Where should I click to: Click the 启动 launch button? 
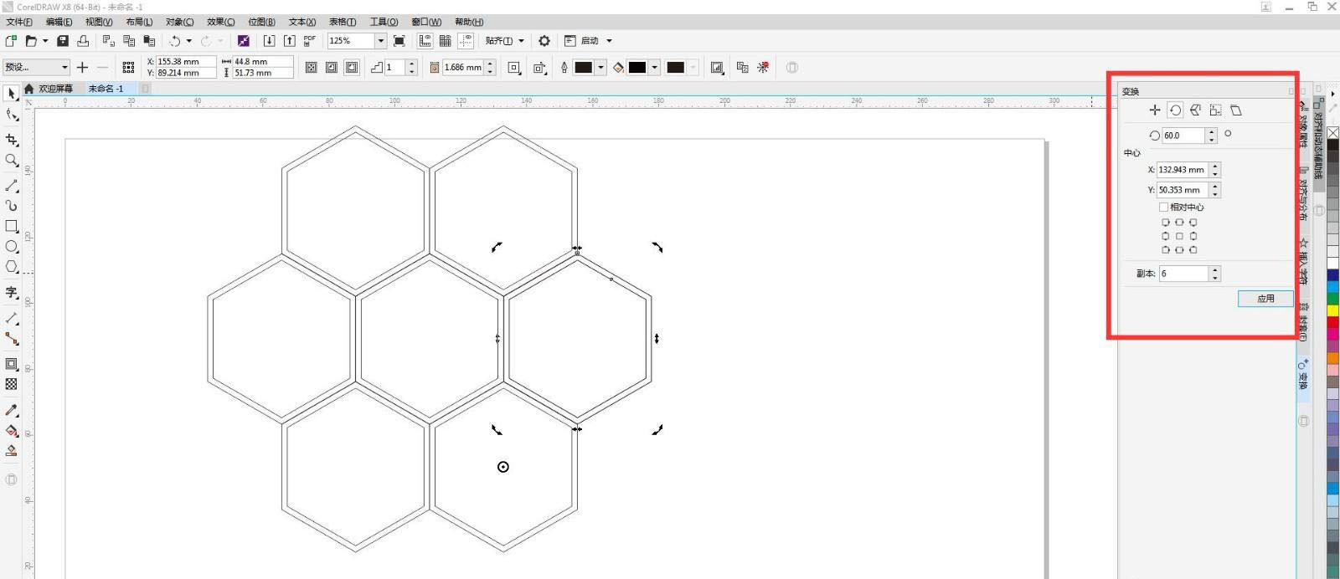[x=590, y=41]
